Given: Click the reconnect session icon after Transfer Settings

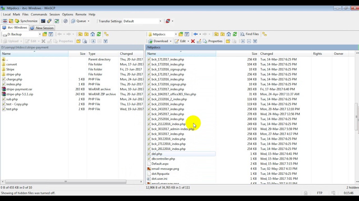Looking at the screenshot, I should (x=168, y=21).
